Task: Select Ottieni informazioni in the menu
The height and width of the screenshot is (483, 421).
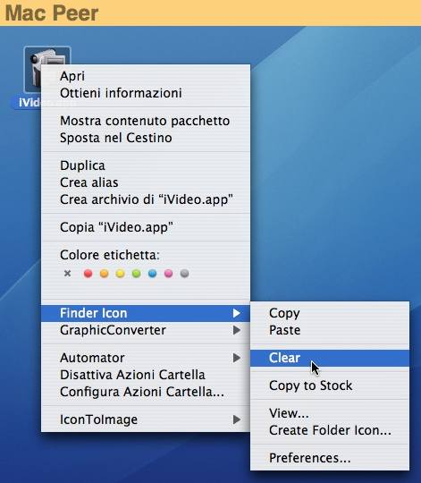Action: (x=146, y=93)
